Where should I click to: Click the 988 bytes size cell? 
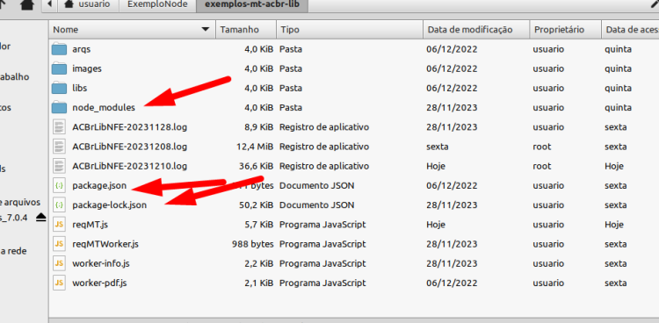[253, 245]
